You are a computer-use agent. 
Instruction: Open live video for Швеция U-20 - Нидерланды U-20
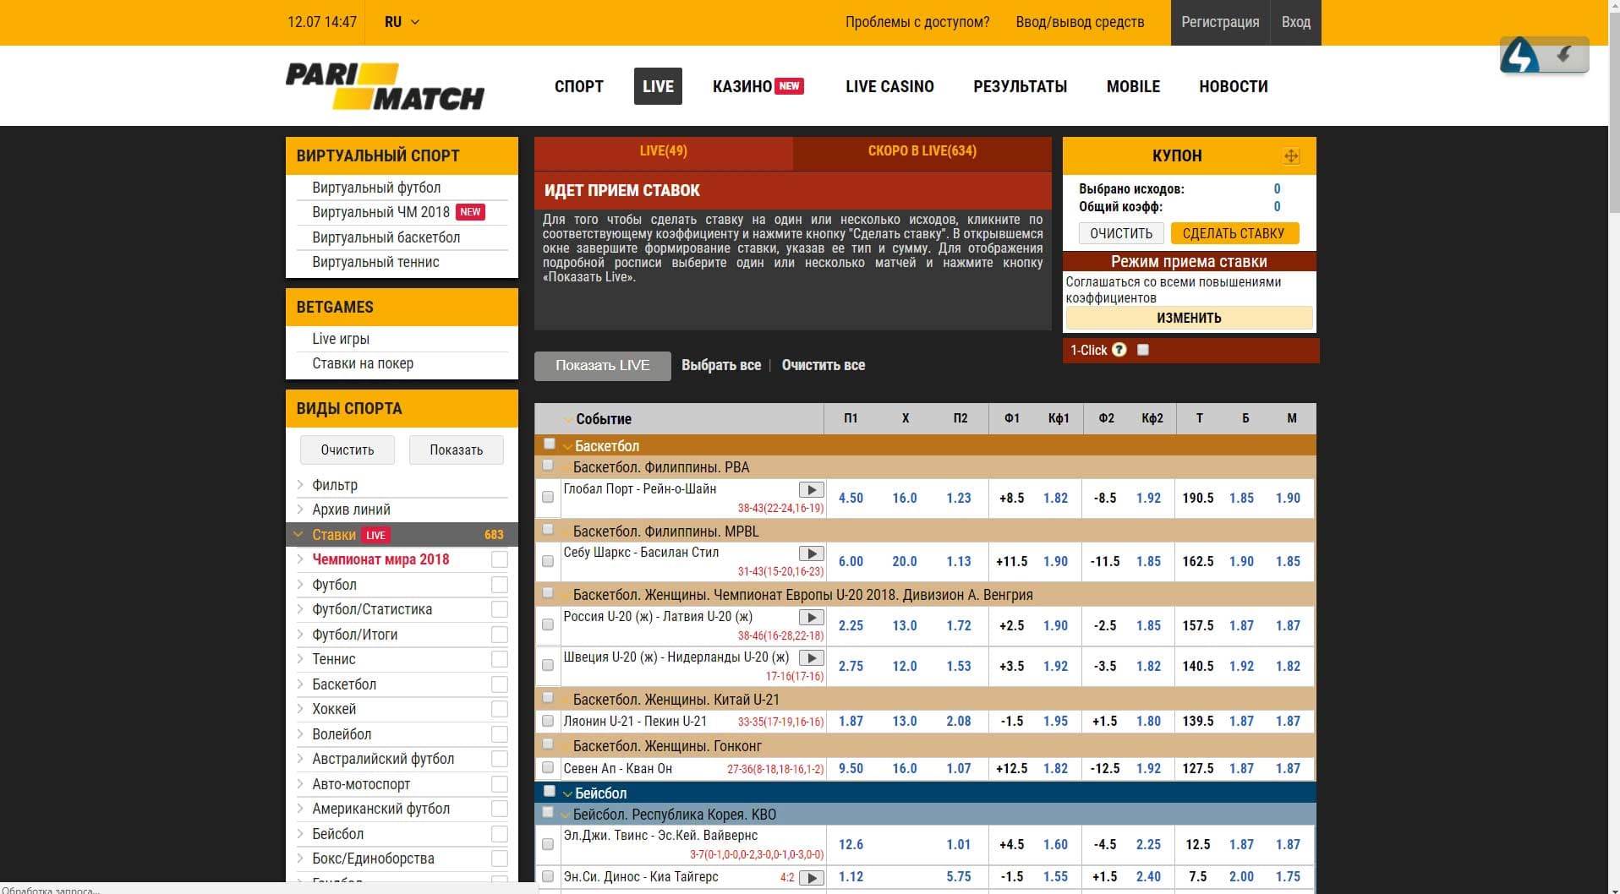tap(811, 658)
